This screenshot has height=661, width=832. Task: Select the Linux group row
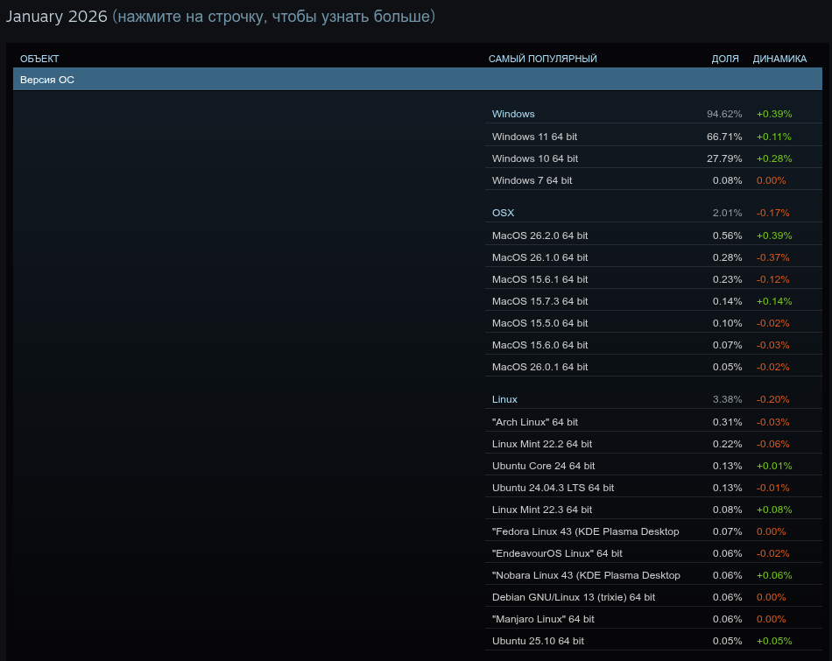653,399
